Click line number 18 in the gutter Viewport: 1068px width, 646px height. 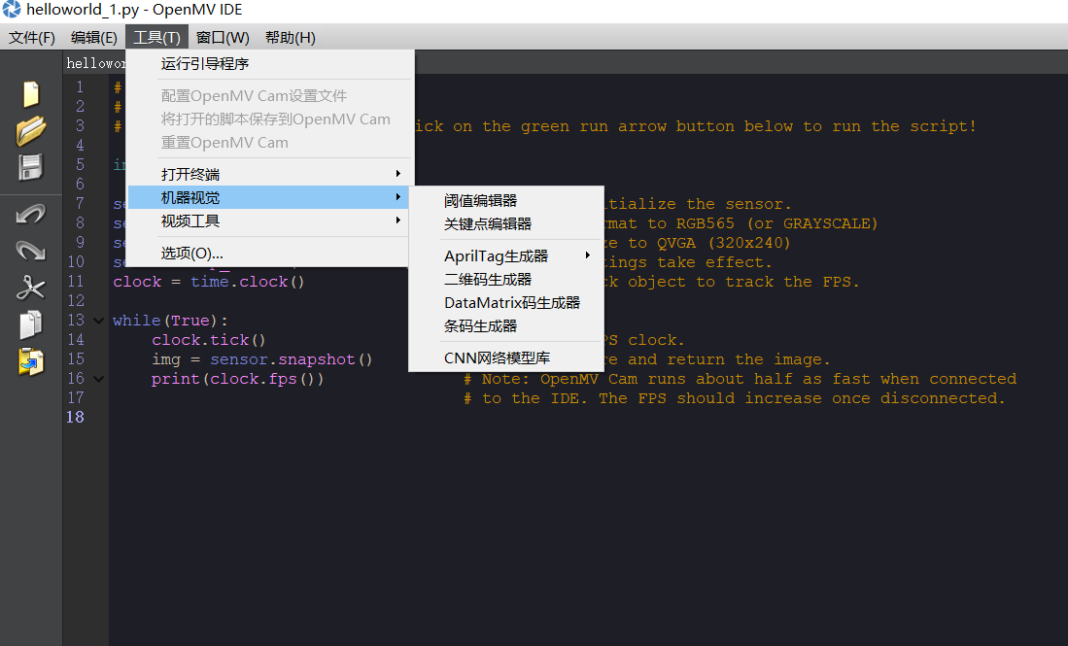pyautogui.click(x=76, y=418)
